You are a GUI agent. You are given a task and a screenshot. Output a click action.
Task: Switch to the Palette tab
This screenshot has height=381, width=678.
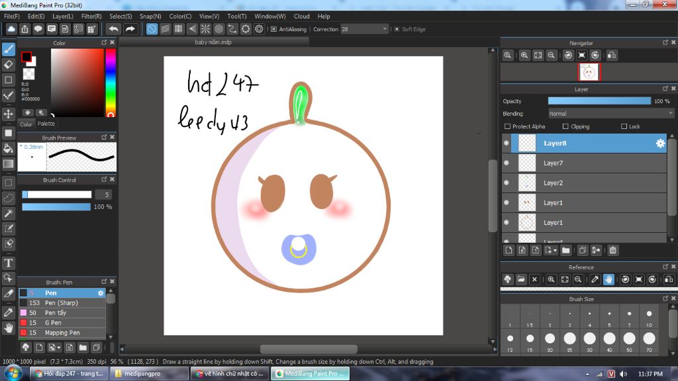click(x=46, y=124)
